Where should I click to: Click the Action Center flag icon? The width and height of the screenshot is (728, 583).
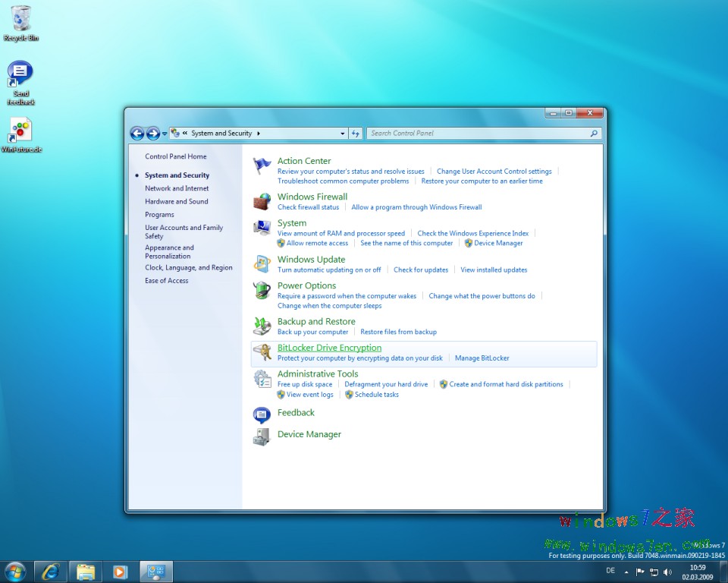[x=262, y=165]
